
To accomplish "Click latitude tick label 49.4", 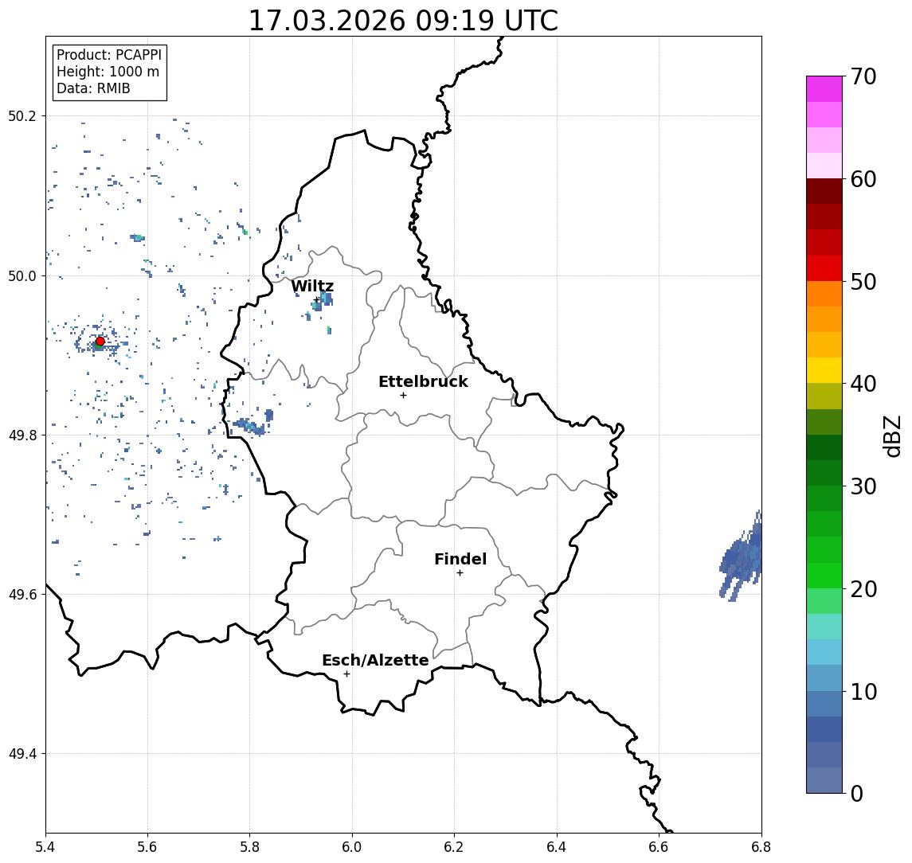I will coord(22,754).
